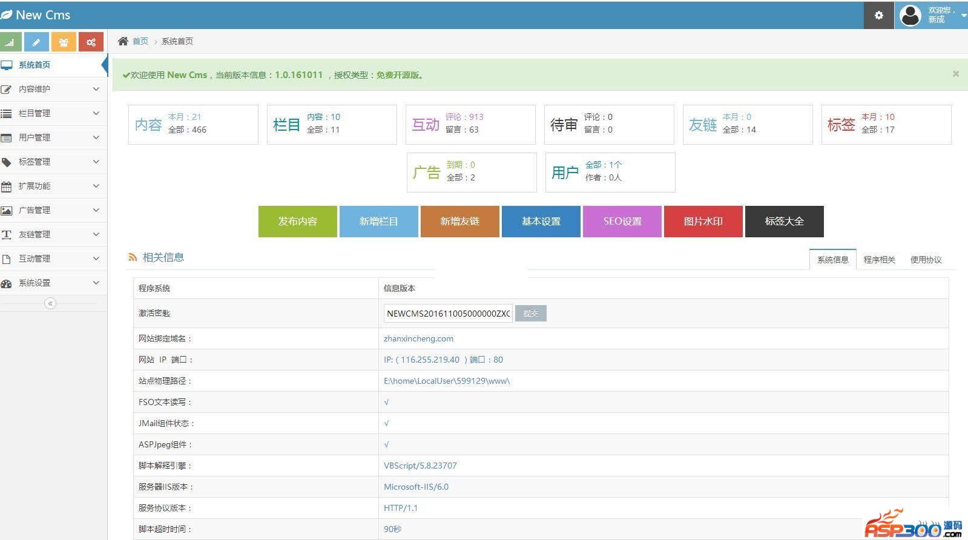Click the site physical path value
This screenshot has height=540, width=968.
pos(447,381)
